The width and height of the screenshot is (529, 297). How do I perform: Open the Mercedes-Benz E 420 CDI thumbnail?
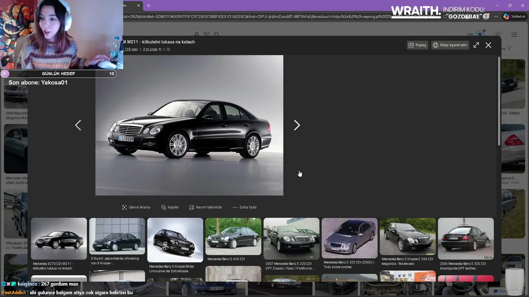click(x=233, y=237)
